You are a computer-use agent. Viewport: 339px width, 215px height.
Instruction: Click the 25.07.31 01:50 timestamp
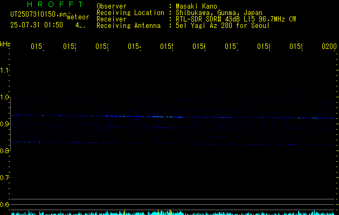point(37,25)
